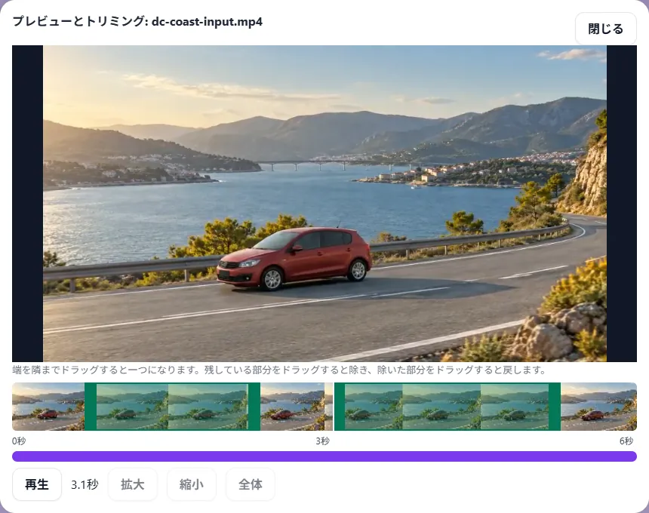The width and height of the screenshot is (649, 513).
Task: Click the 3.1秒 current time readout
Action: 85,484
